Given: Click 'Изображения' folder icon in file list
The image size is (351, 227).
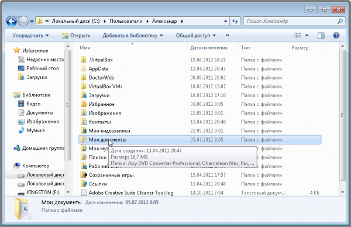Looking at the screenshot, I should click(x=84, y=113).
